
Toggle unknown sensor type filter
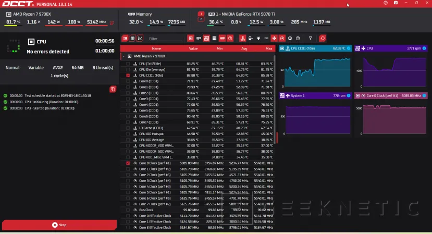[298, 39]
